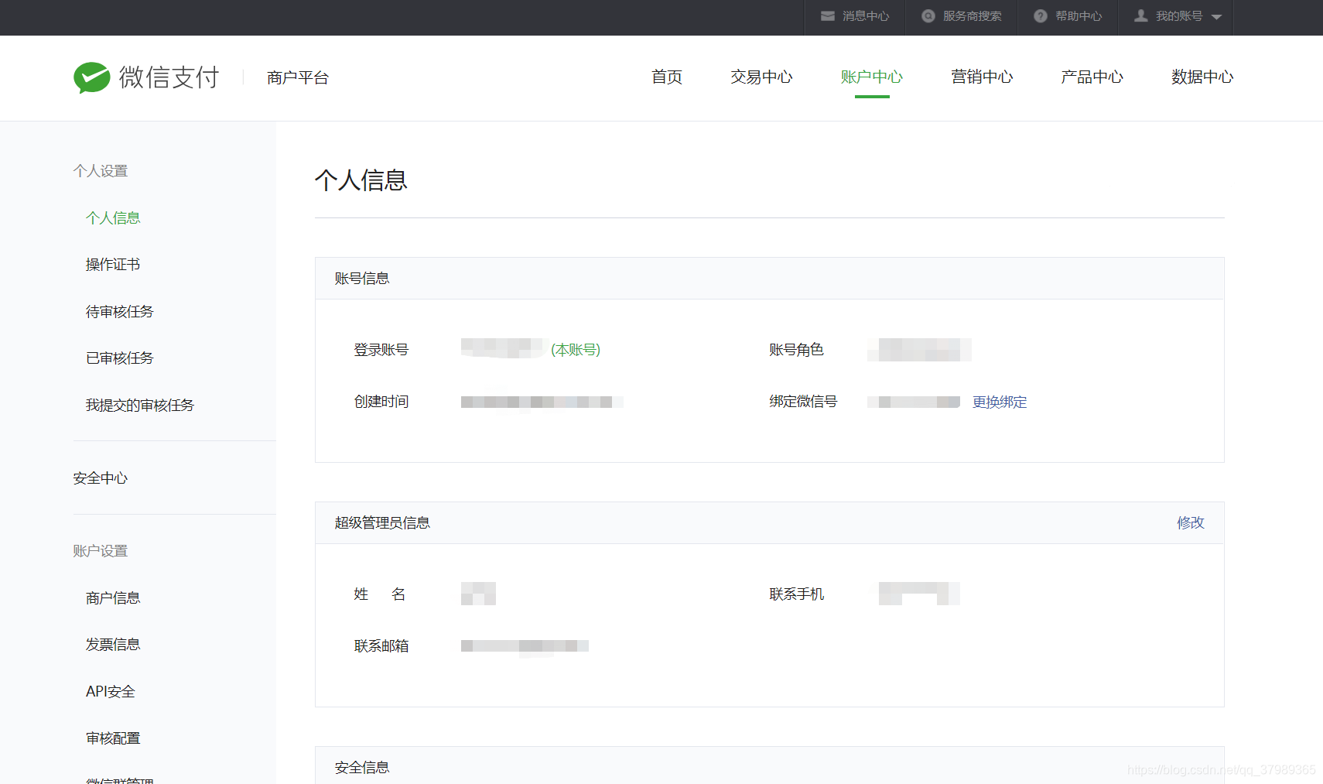The image size is (1323, 784).
Task: Click the 账号角色 field label
Action: coord(797,350)
